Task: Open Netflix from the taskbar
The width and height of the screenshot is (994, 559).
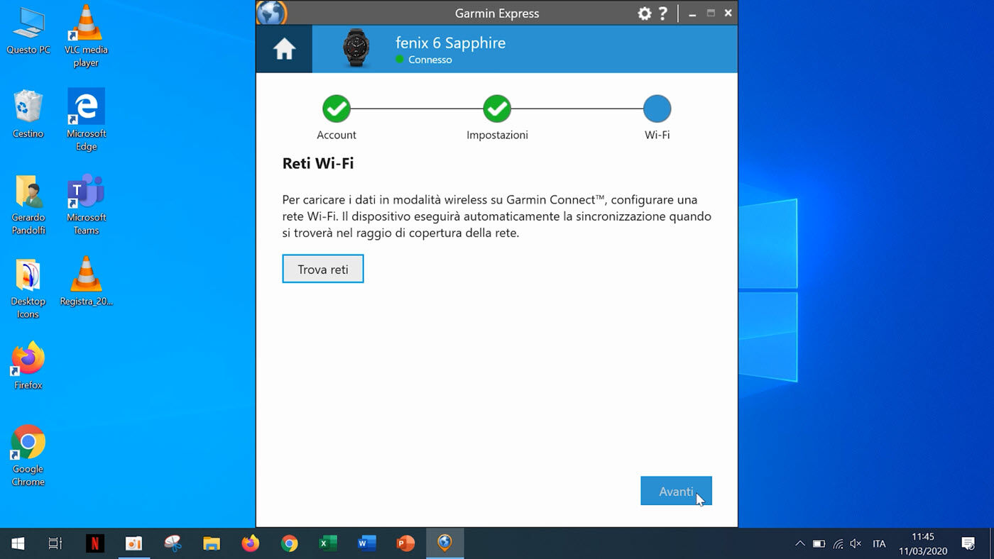Action: [x=94, y=543]
